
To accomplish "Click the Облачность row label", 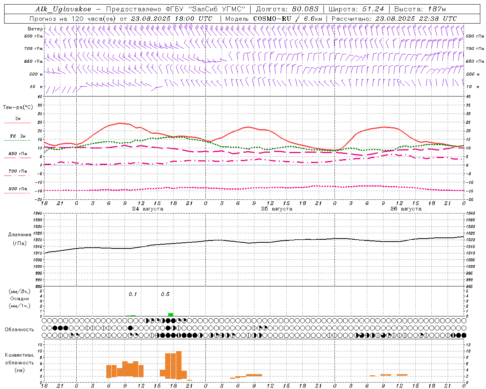I will [x=19, y=329].
